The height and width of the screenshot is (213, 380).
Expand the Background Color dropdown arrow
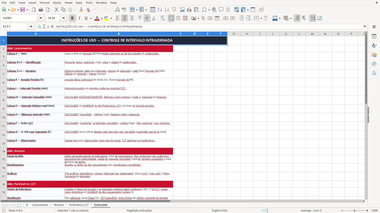click(111, 18)
